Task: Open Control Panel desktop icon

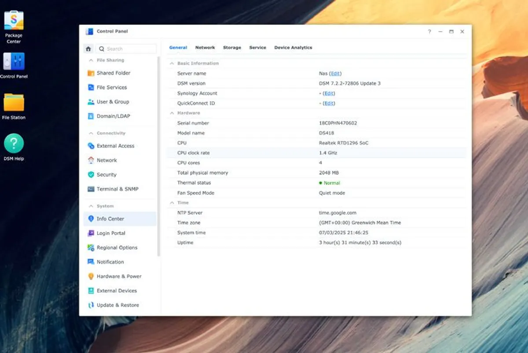Action: 14,62
